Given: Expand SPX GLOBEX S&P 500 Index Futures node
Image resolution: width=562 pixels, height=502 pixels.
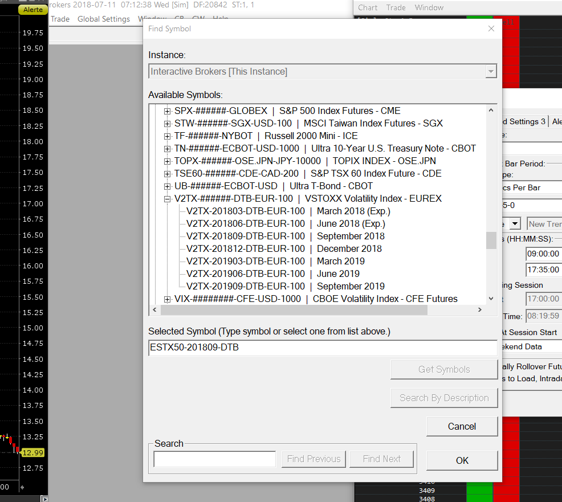Looking at the screenshot, I should 167,111.
